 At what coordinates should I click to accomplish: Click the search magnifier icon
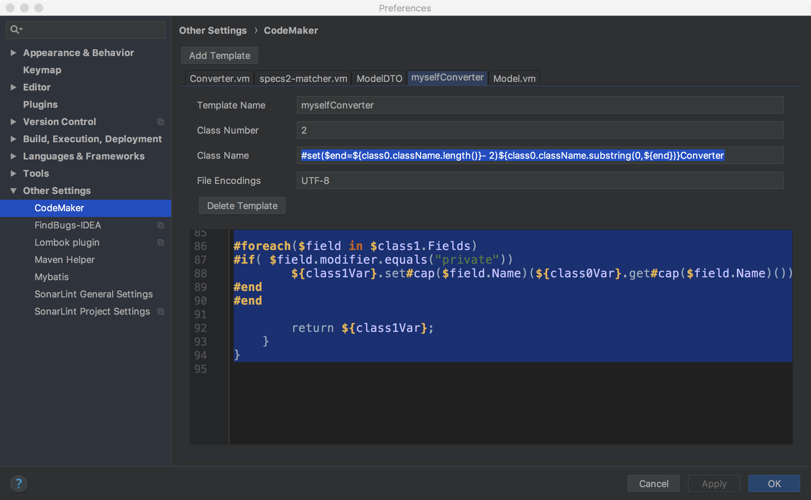tap(15, 29)
